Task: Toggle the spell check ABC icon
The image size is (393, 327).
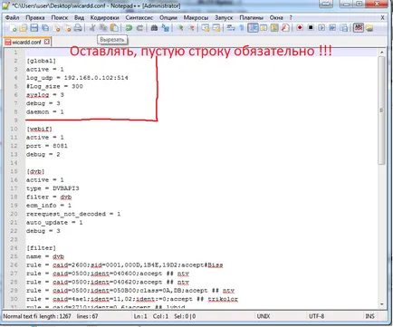Action: (359, 28)
